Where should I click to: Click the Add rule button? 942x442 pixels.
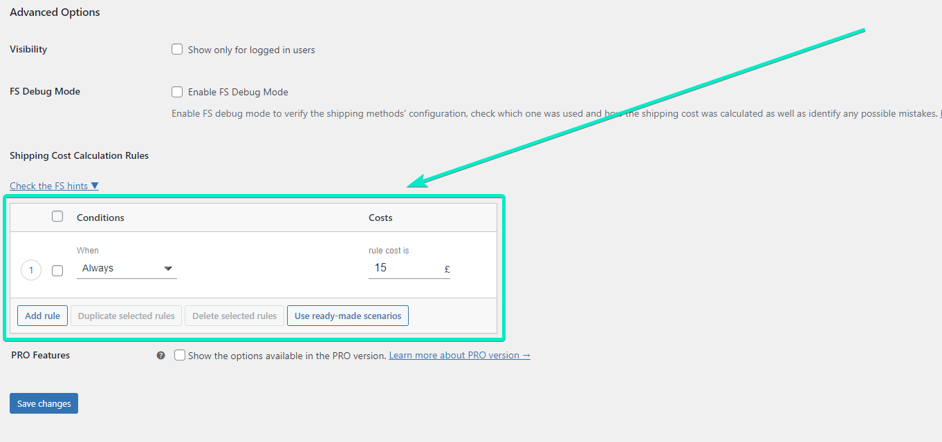point(42,316)
